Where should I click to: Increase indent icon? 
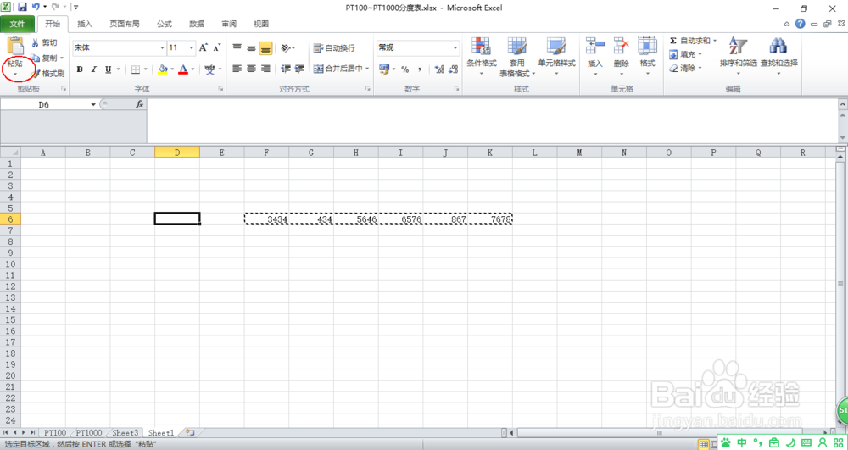(x=299, y=69)
